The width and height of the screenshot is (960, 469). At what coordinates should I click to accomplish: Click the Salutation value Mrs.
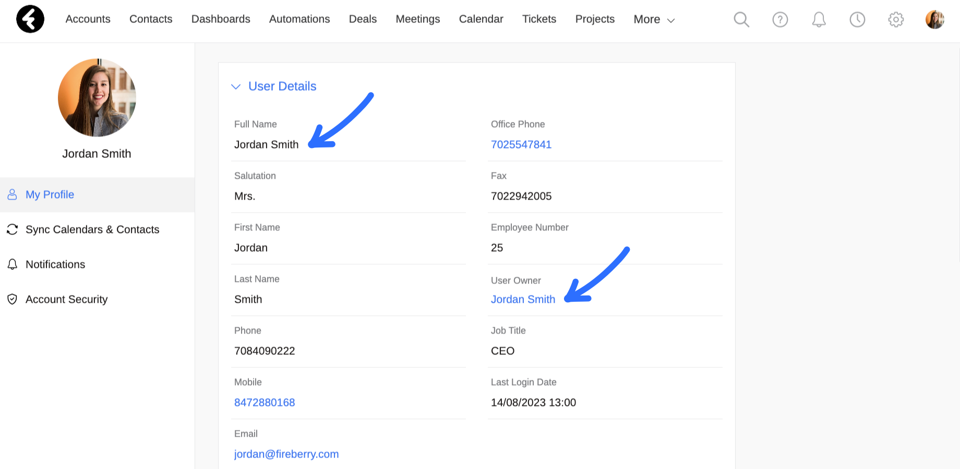point(245,196)
